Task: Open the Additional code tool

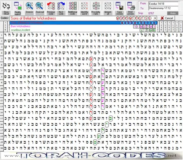Action: point(72,8)
